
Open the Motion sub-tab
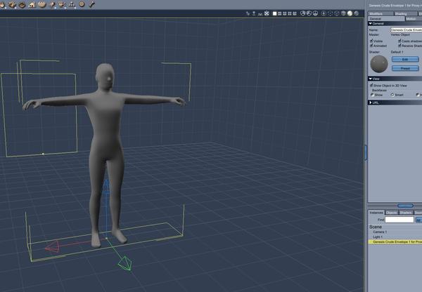[x=414, y=18]
